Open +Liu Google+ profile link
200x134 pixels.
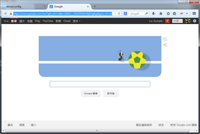tap(6, 21)
